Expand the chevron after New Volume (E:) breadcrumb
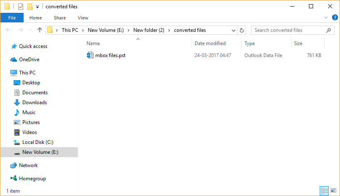 128,30
